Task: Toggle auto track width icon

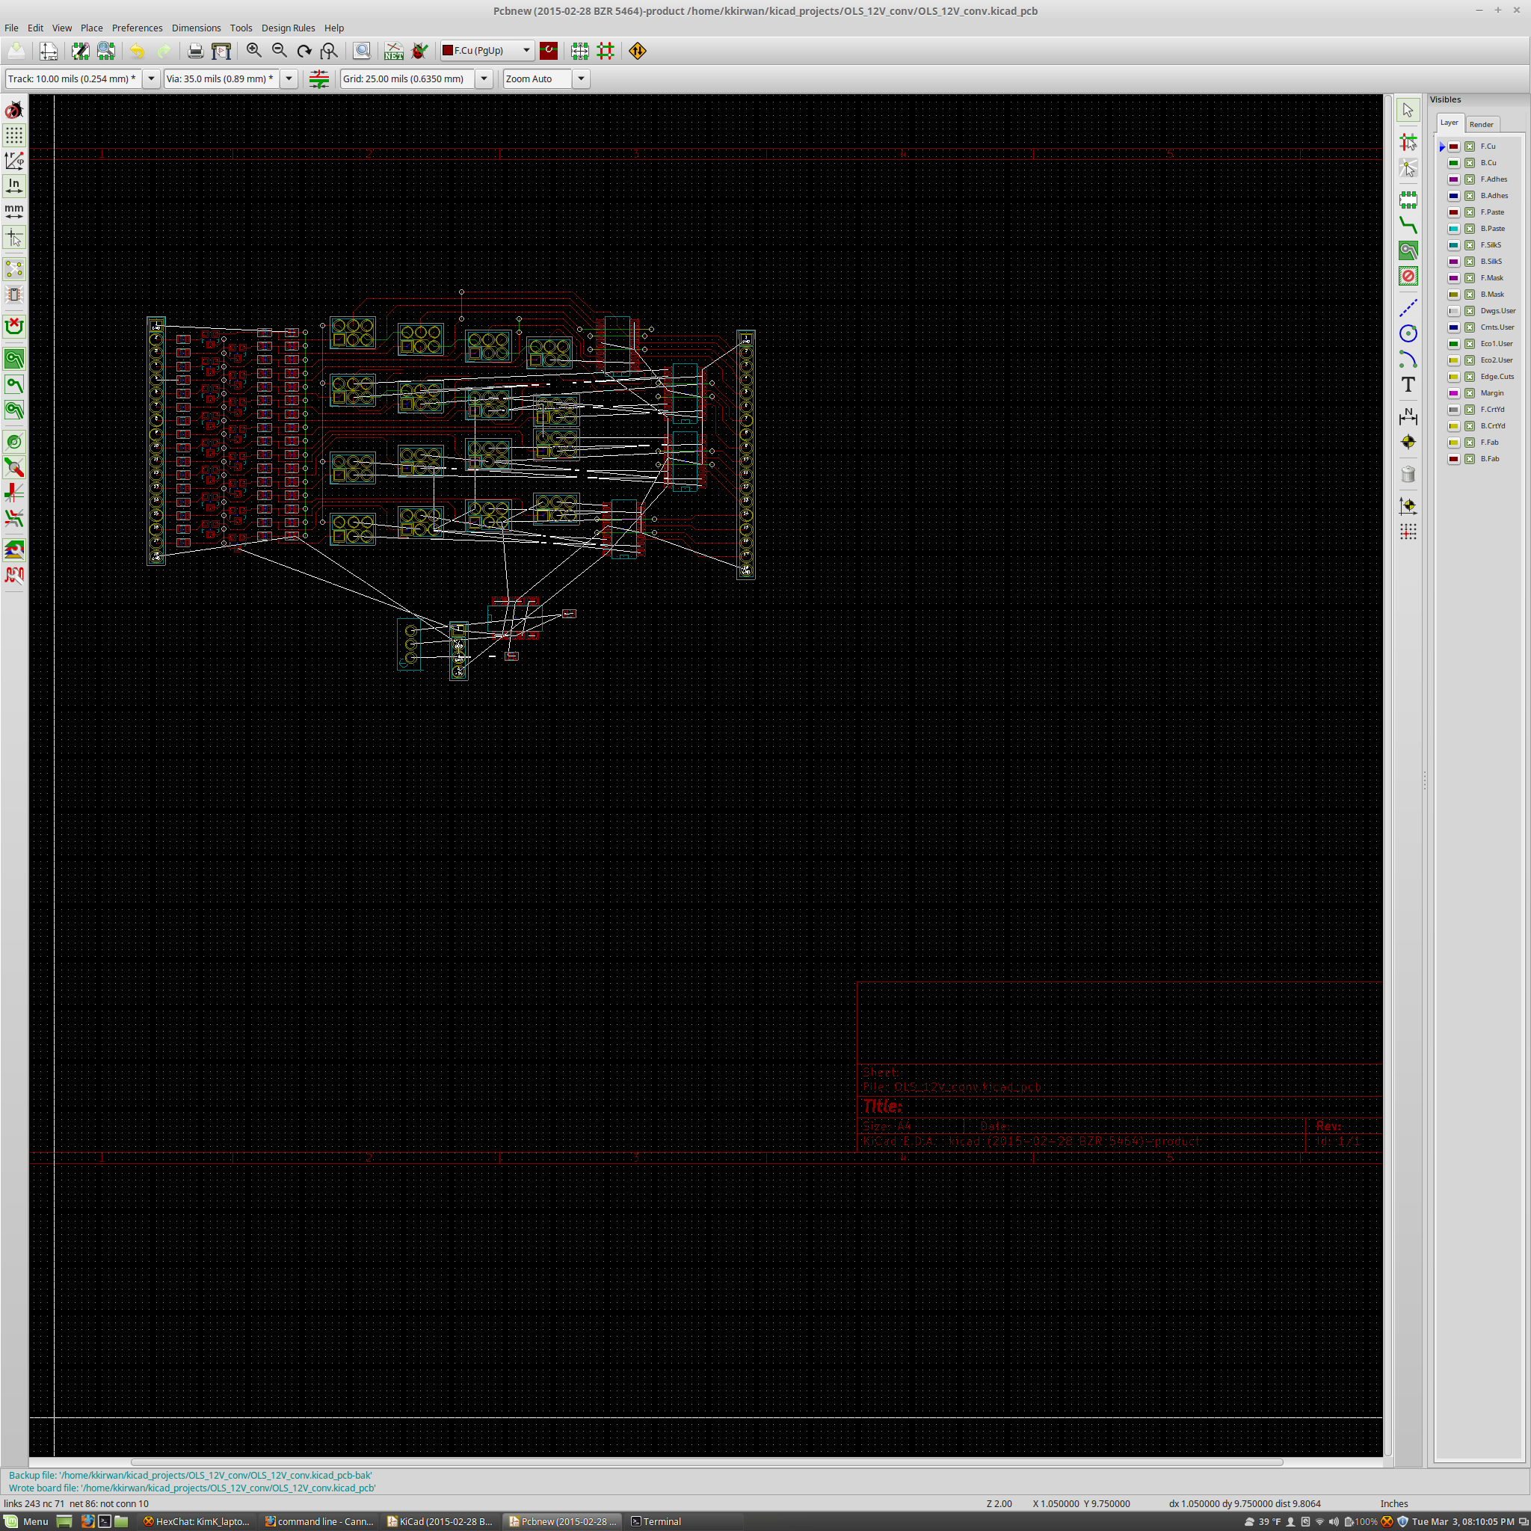Action: pos(318,79)
